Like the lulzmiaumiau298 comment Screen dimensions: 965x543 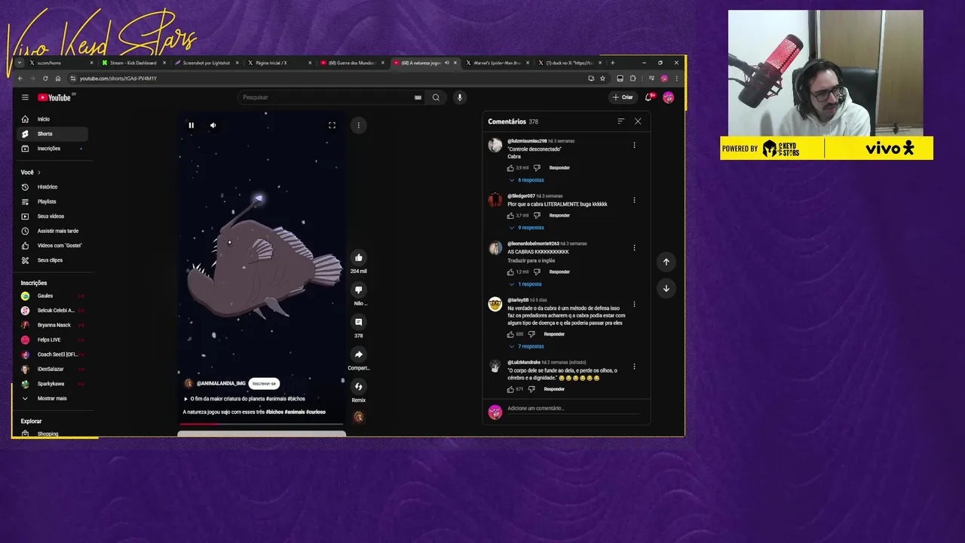click(510, 167)
